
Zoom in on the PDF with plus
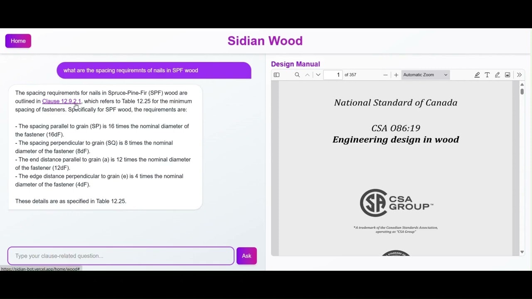[x=396, y=75]
